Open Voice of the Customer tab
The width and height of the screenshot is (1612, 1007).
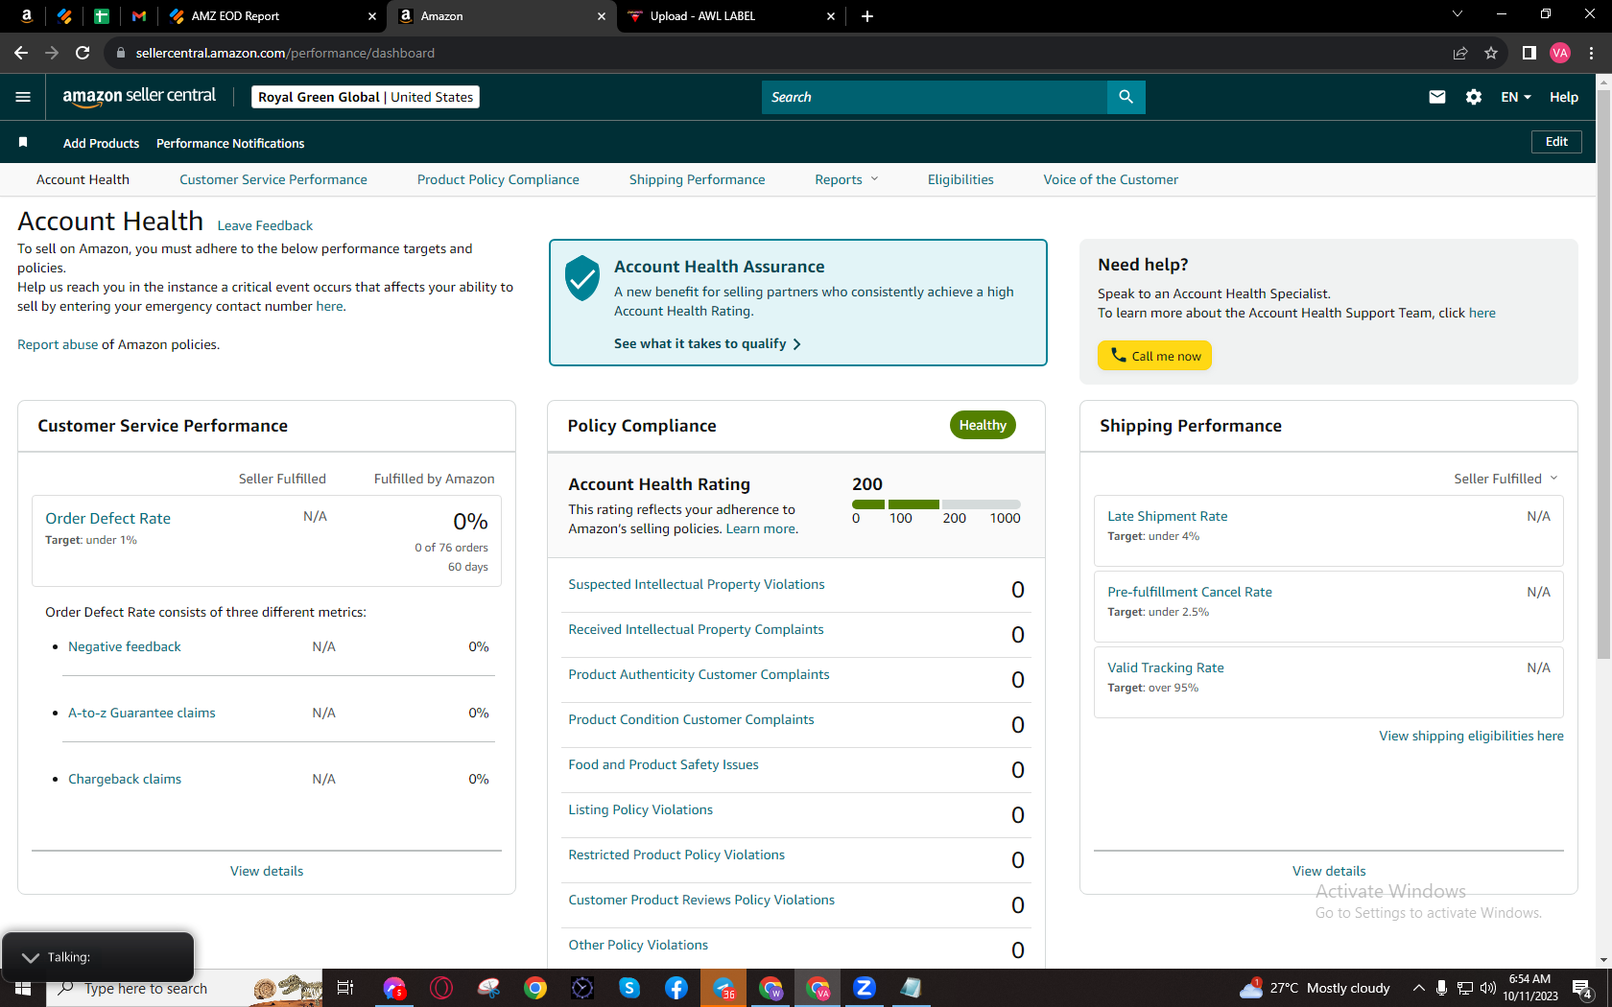click(x=1111, y=179)
